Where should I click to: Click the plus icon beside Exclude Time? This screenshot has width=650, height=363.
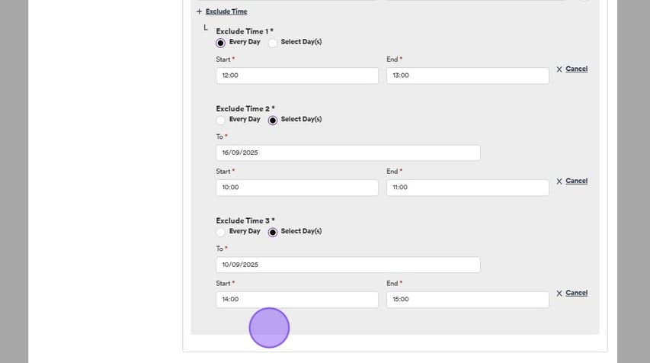click(199, 12)
